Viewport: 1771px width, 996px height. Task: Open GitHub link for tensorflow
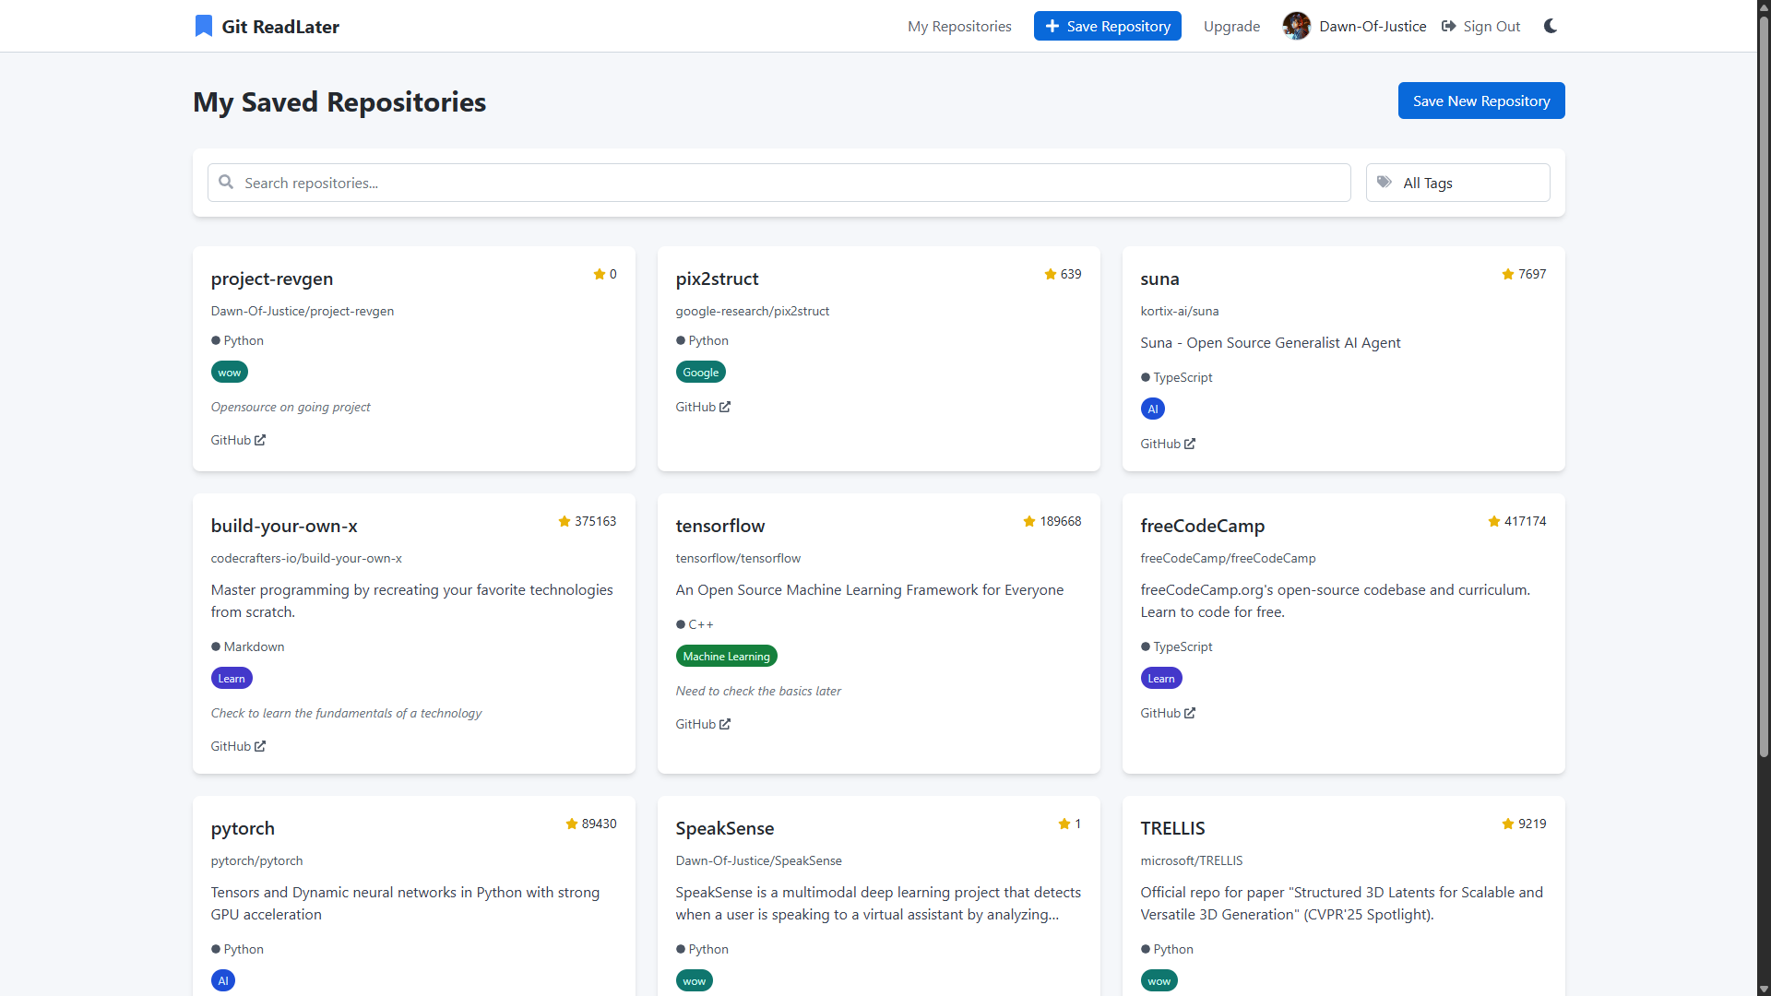(703, 724)
